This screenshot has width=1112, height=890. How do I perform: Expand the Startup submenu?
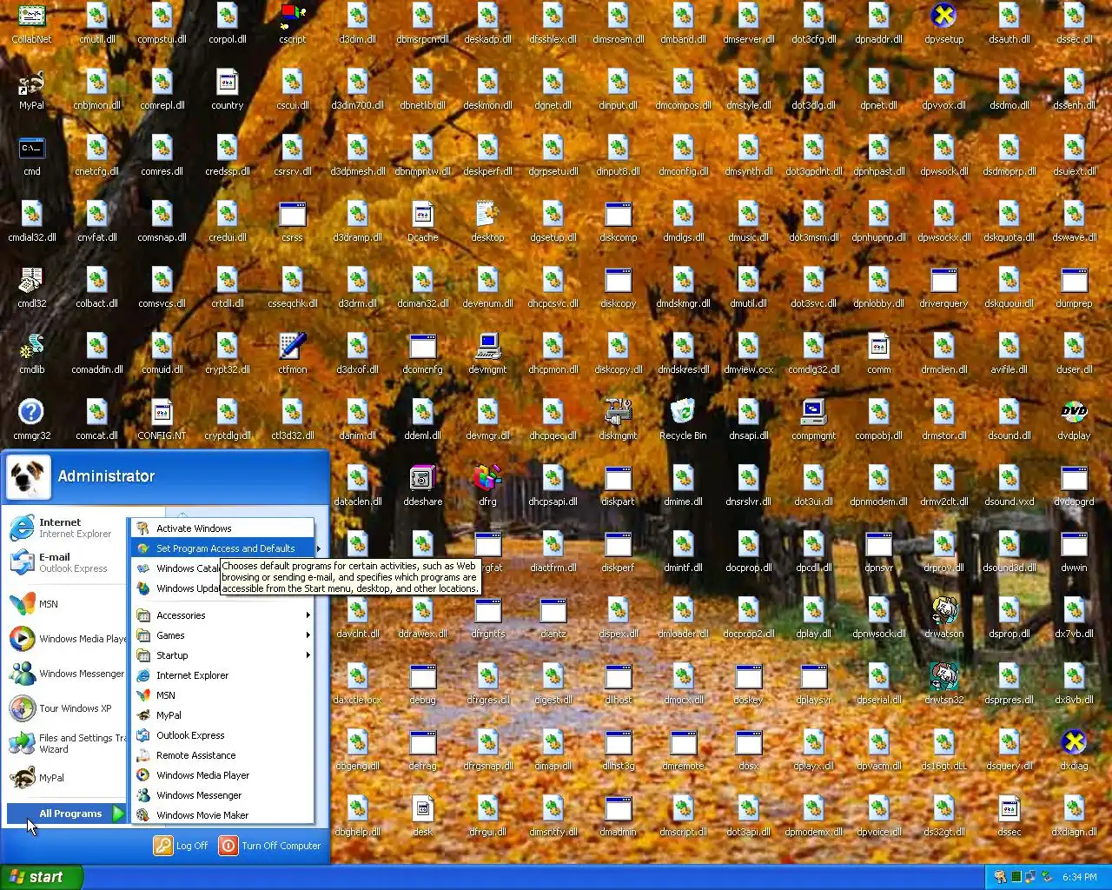(x=222, y=655)
